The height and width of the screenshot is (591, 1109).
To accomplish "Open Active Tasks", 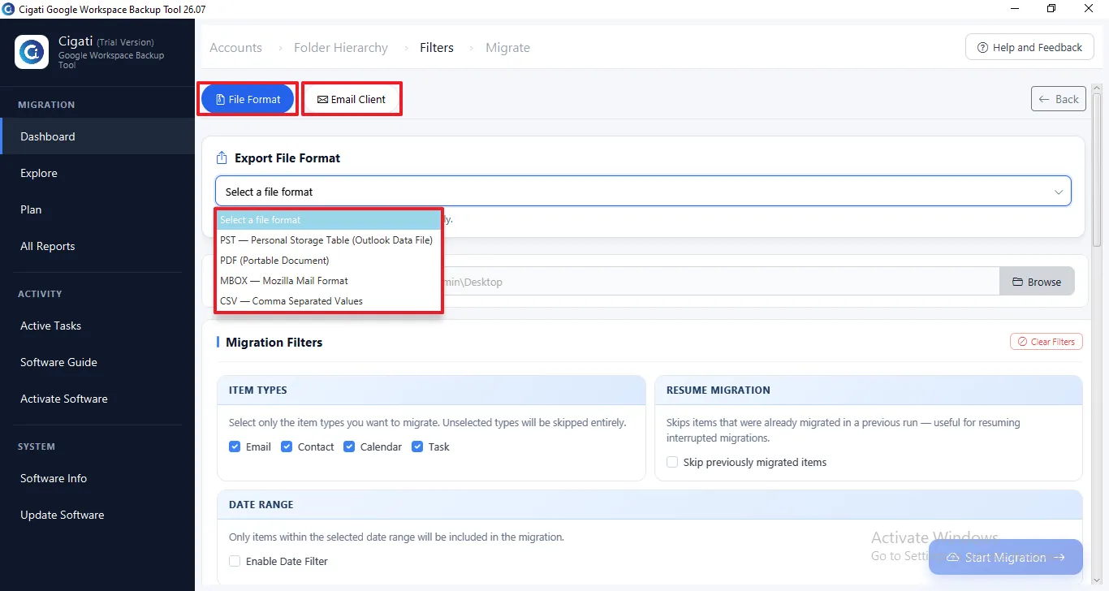I will tap(97, 326).
